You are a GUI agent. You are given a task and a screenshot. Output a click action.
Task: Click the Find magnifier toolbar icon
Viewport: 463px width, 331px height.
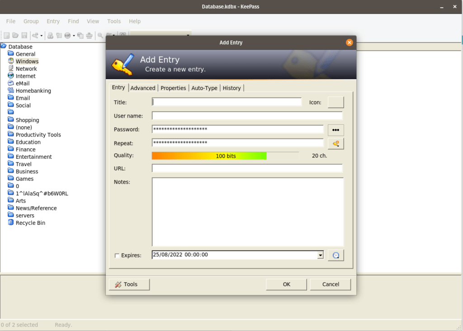coord(100,36)
